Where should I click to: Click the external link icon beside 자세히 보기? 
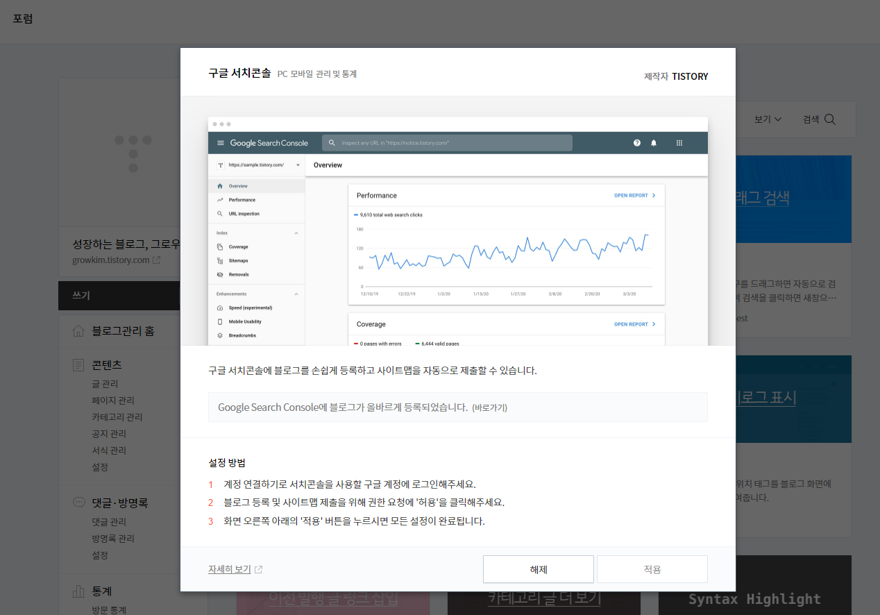tap(259, 569)
